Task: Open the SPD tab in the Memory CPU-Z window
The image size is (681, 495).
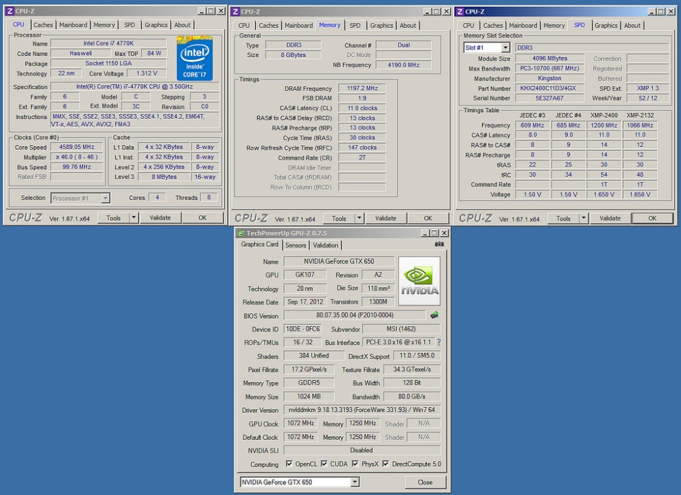Action: pos(355,26)
